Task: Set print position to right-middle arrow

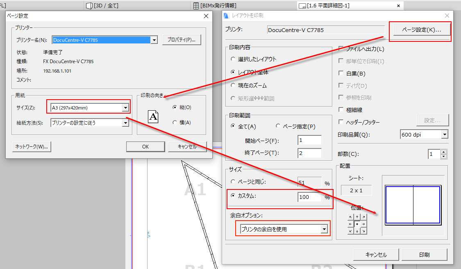Action: tap(363, 224)
